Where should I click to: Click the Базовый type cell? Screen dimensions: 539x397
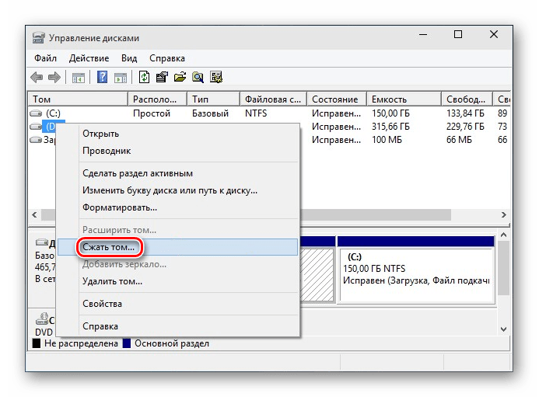(210, 113)
